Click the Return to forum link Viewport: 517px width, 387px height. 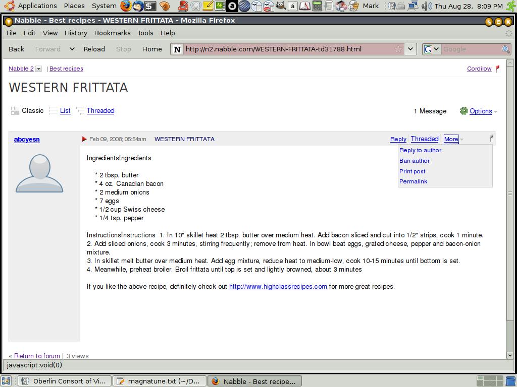click(x=37, y=356)
